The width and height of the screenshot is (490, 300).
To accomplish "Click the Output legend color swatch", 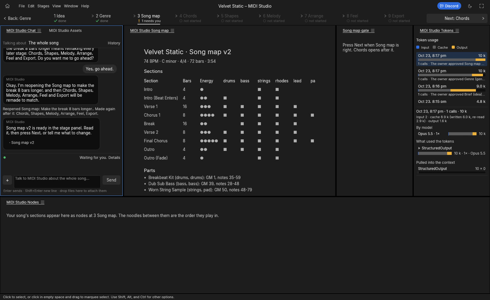I will click(x=453, y=47).
